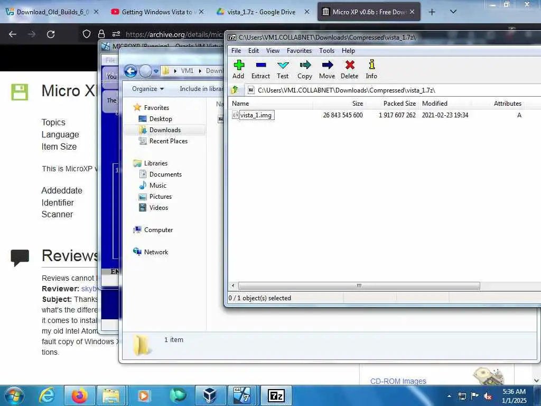This screenshot has height=406, width=541.
Task: Click the shield tracking protection icon
Action: point(87,34)
